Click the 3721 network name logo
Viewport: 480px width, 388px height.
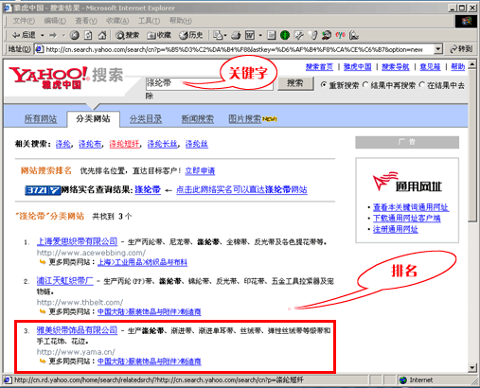coord(43,190)
